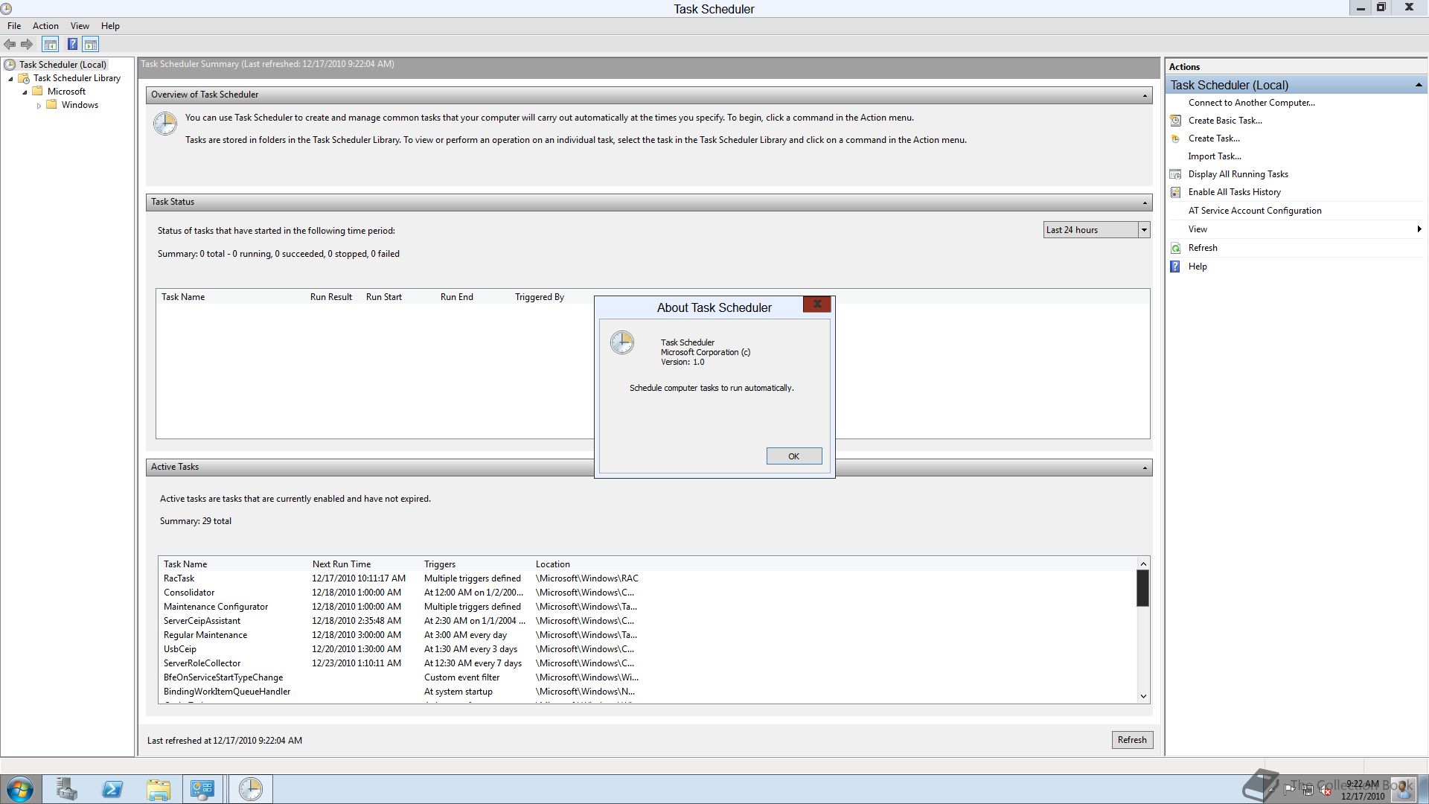Viewport: 1429px width, 804px height.
Task: Collapse the Overview of Task Scheduler section
Action: [x=1145, y=95]
